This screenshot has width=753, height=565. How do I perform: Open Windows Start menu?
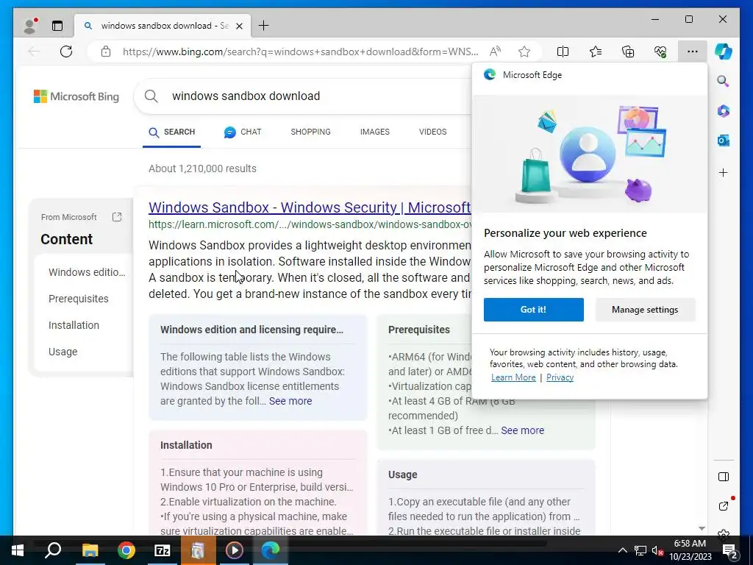point(18,550)
